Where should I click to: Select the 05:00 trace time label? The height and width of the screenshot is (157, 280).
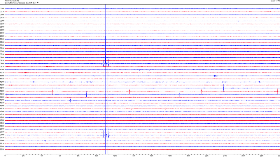coord(2,39)
